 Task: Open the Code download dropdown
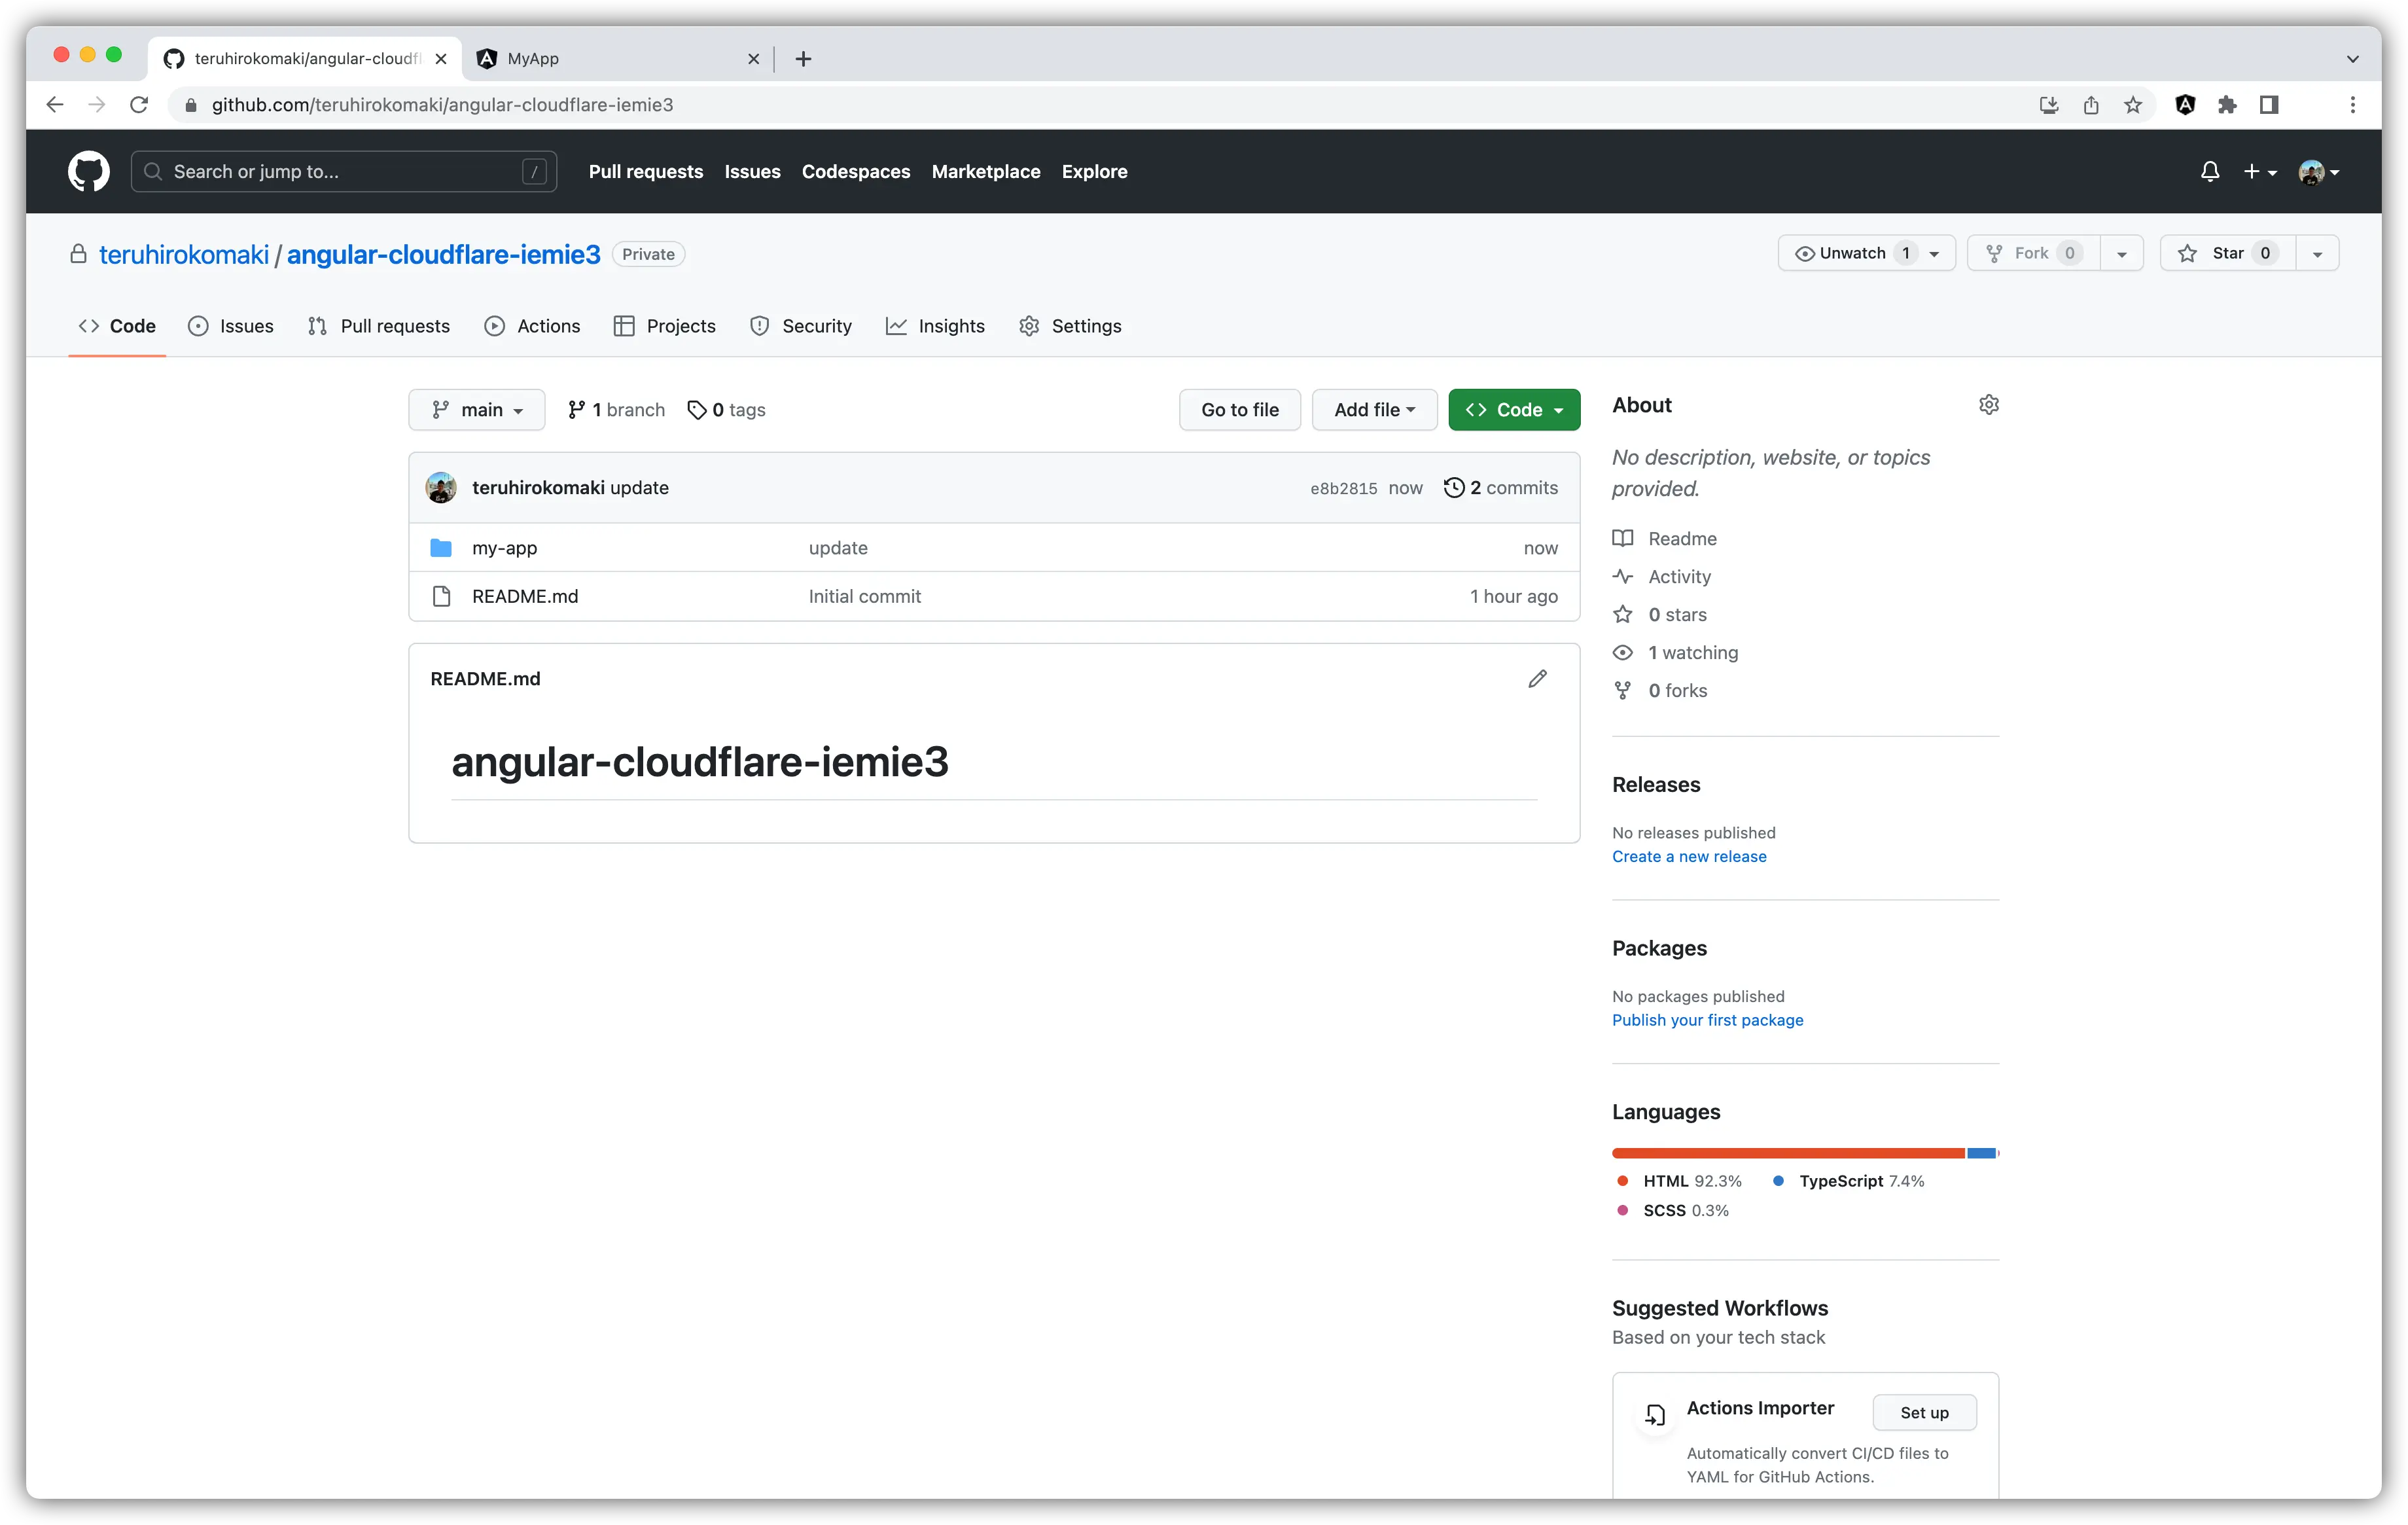click(x=1514, y=409)
